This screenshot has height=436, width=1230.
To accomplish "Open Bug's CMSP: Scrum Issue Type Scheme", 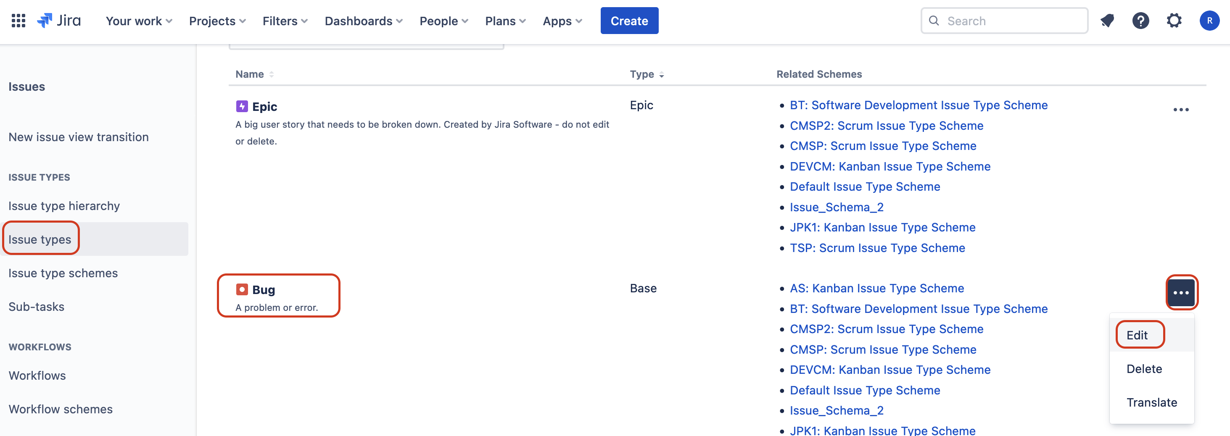I will (x=882, y=349).
